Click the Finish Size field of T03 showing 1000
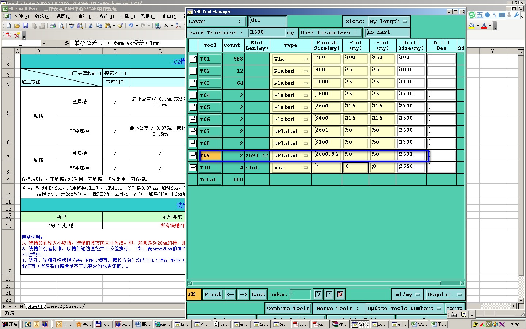 coord(327,83)
